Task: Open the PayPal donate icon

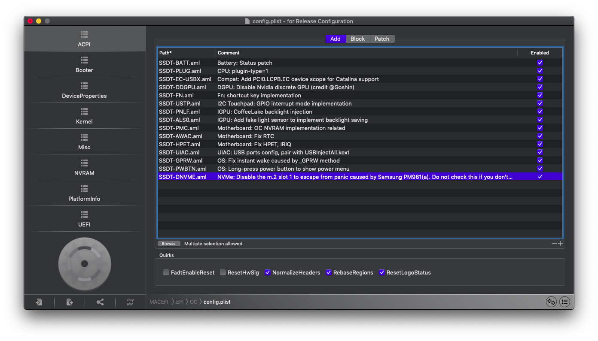Action: click(x=130, y=302)
